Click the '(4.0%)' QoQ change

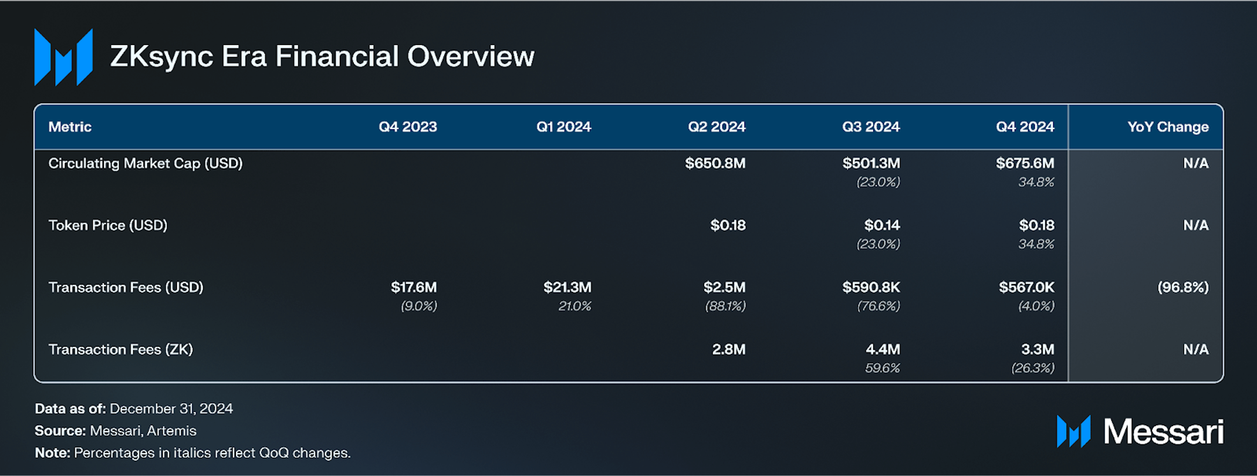pos(1036,306)
